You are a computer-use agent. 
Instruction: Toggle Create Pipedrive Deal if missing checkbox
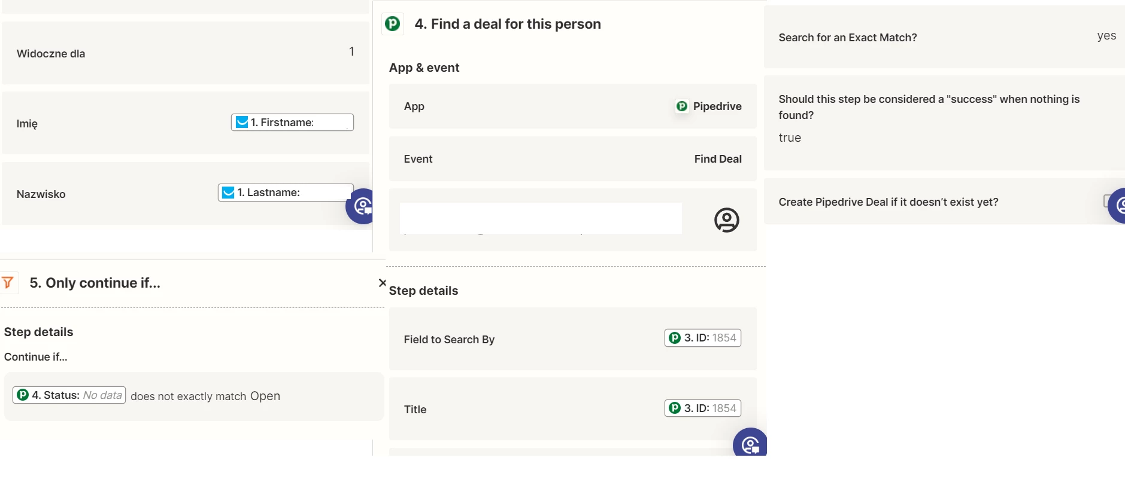pyautogui.click(x=1107, y=201)
